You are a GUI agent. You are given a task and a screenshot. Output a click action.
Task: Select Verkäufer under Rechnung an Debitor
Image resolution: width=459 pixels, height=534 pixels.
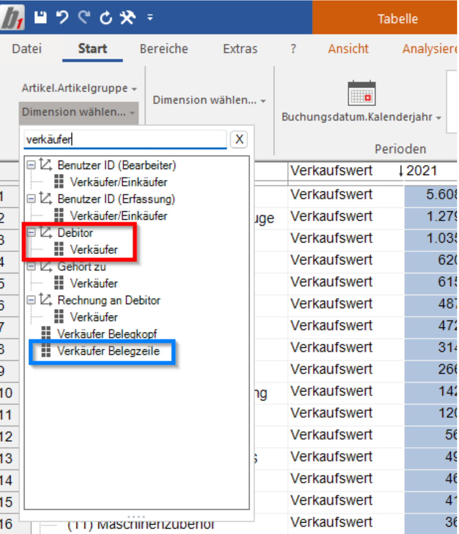pyautogui.click(x=94, y=317)
